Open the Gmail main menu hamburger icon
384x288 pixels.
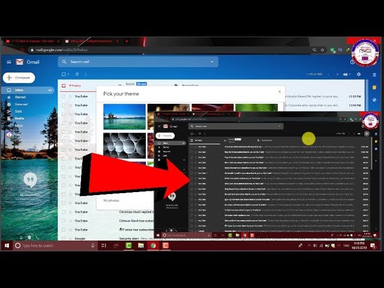tap(9, 62)
